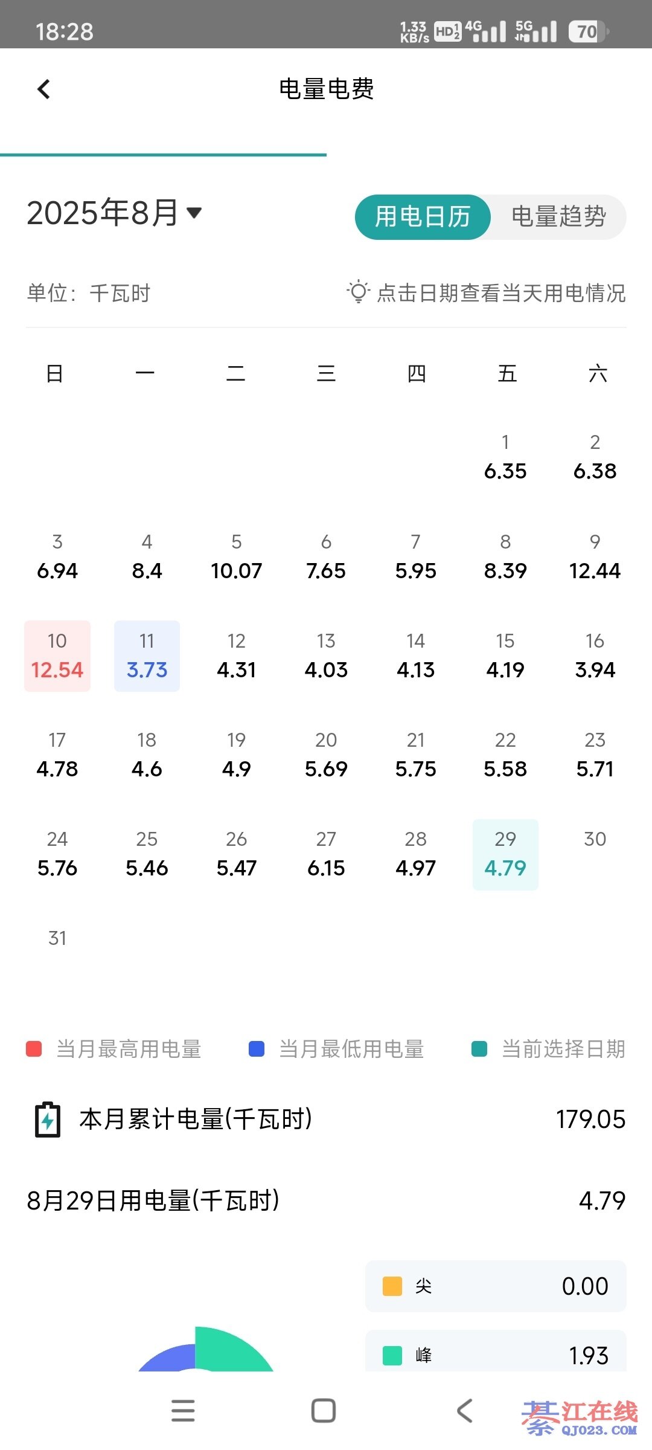
Task: Select August 11 lowest usage day
Action: coord(147,656)
